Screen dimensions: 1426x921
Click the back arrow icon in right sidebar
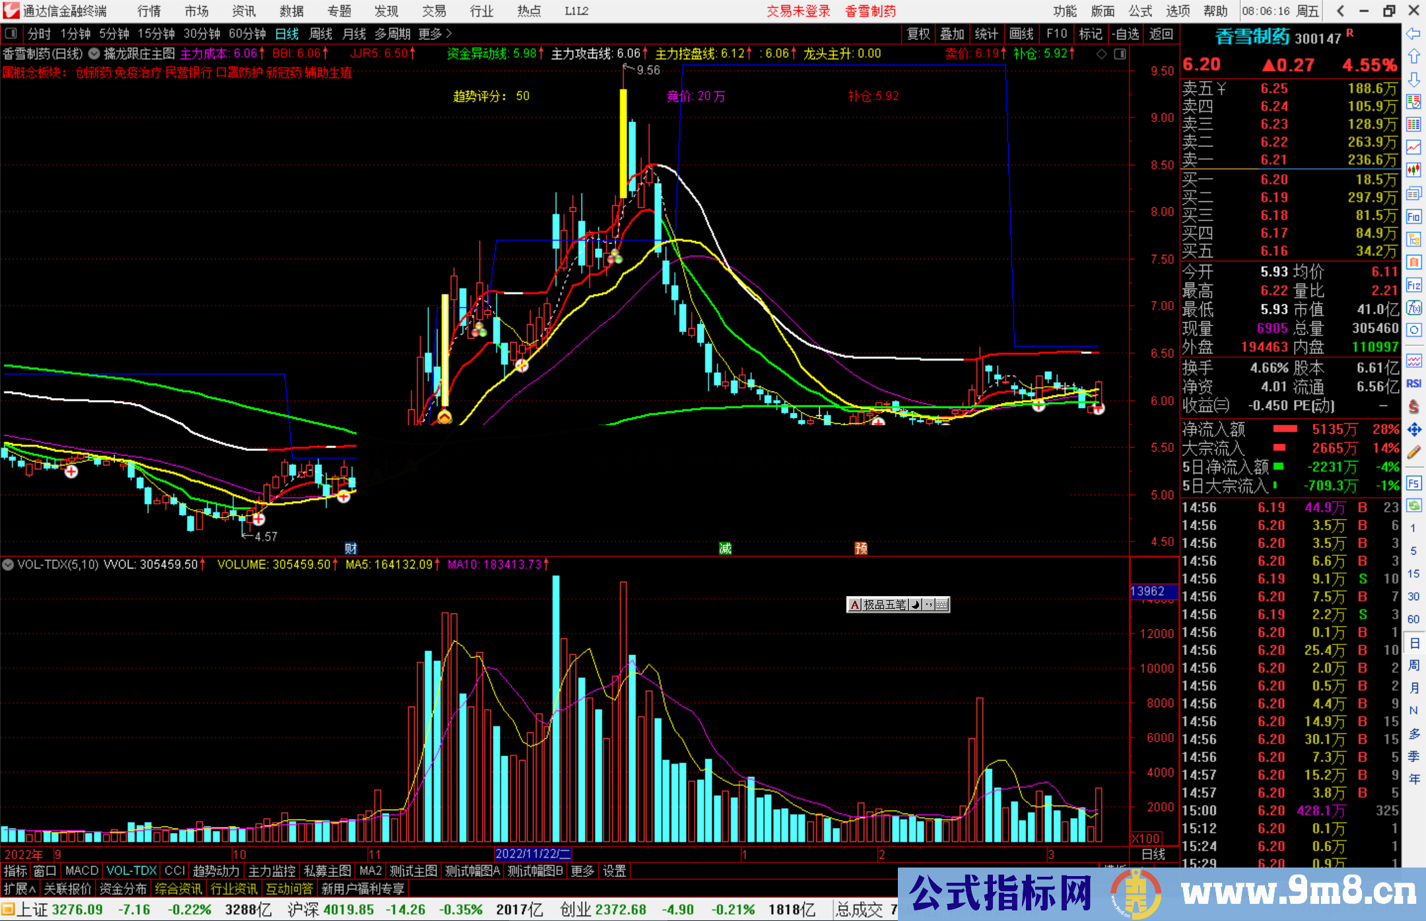click(1413, 33)
